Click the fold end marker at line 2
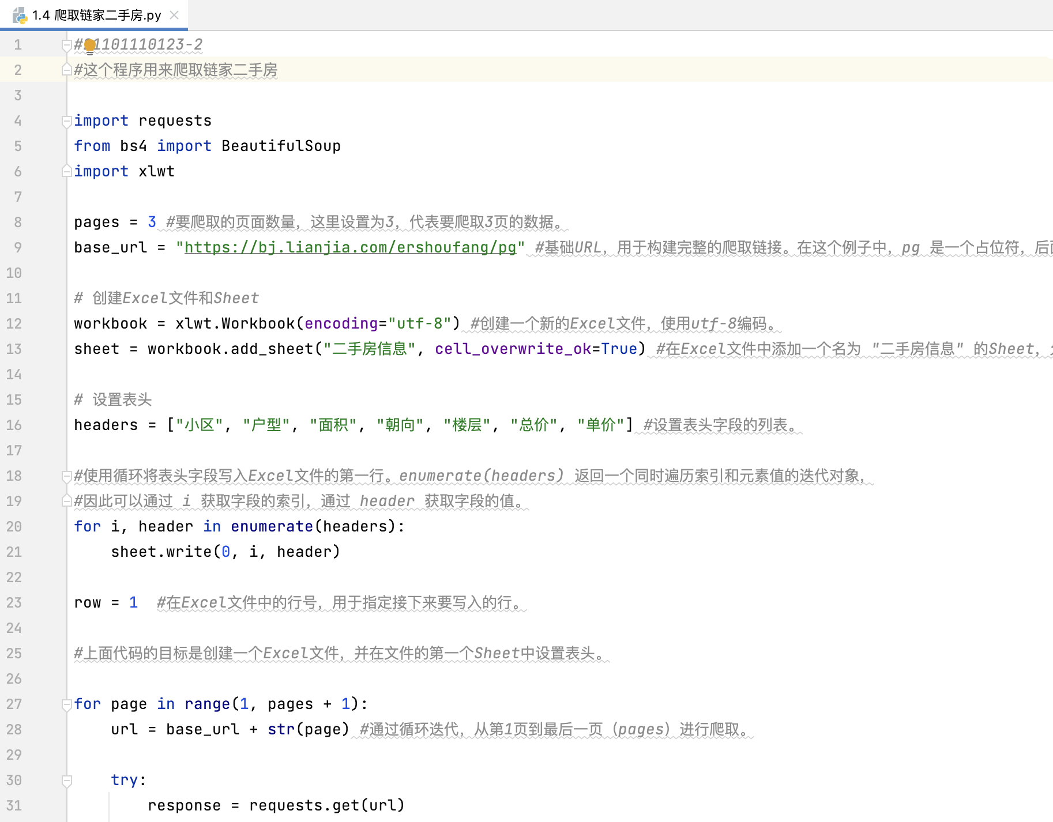1053x822 pixels. tap(66, 70)
